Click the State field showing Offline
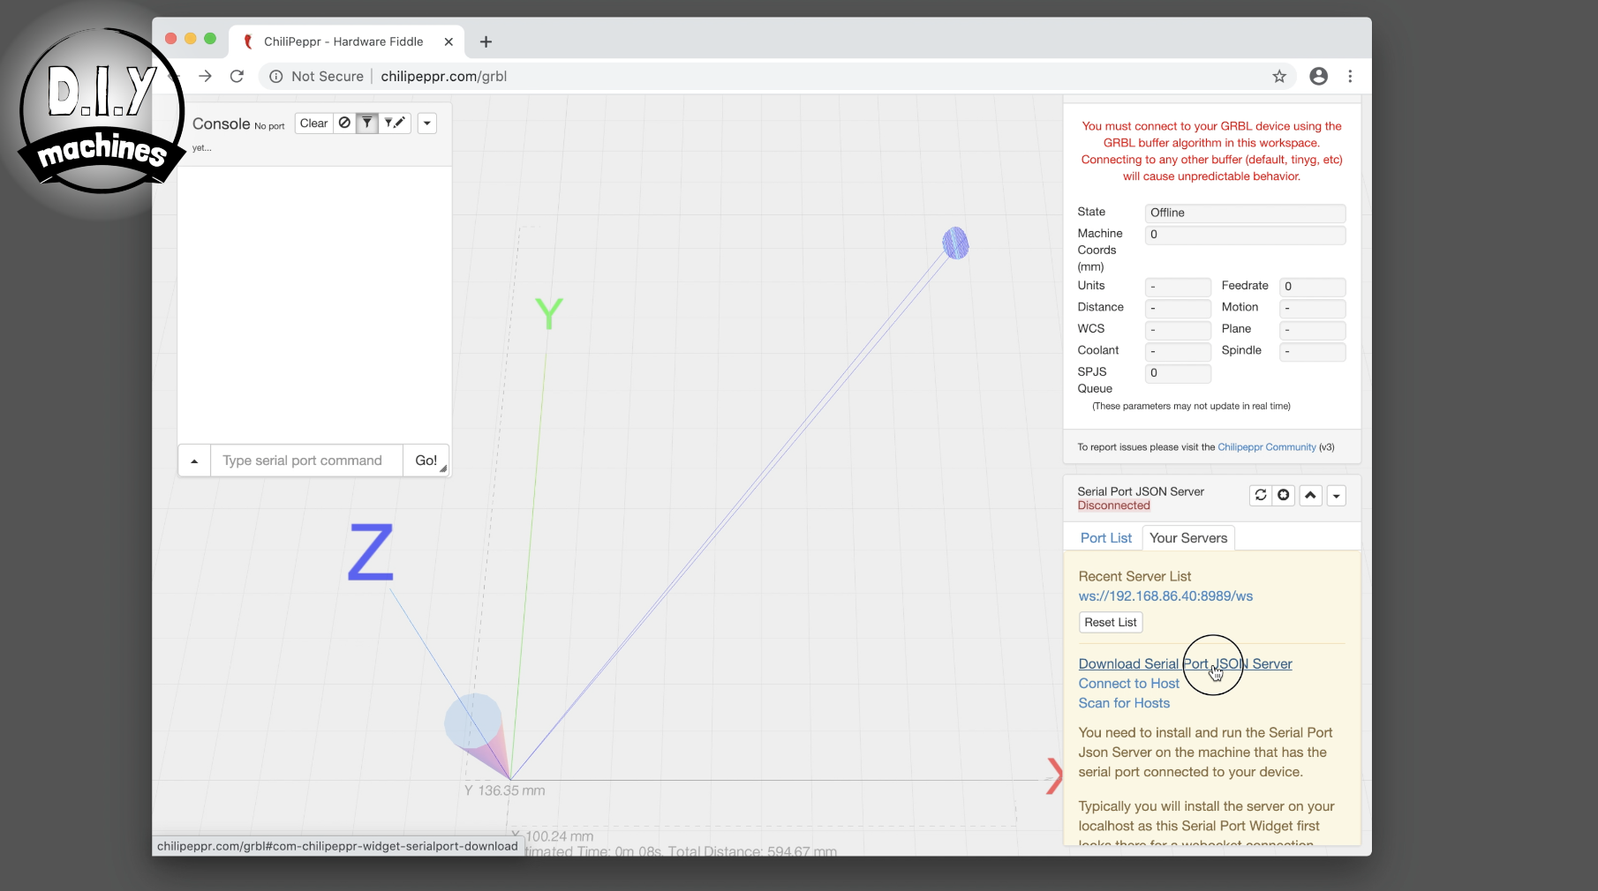 (x=1245, y=213)
